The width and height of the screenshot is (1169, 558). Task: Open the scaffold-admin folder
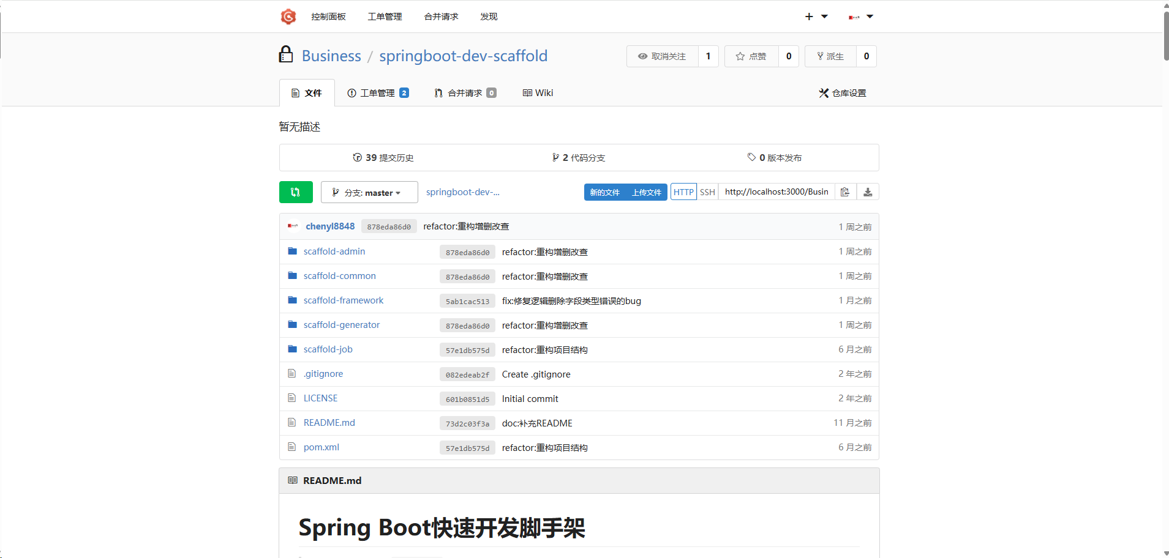(x=334, y=251)
